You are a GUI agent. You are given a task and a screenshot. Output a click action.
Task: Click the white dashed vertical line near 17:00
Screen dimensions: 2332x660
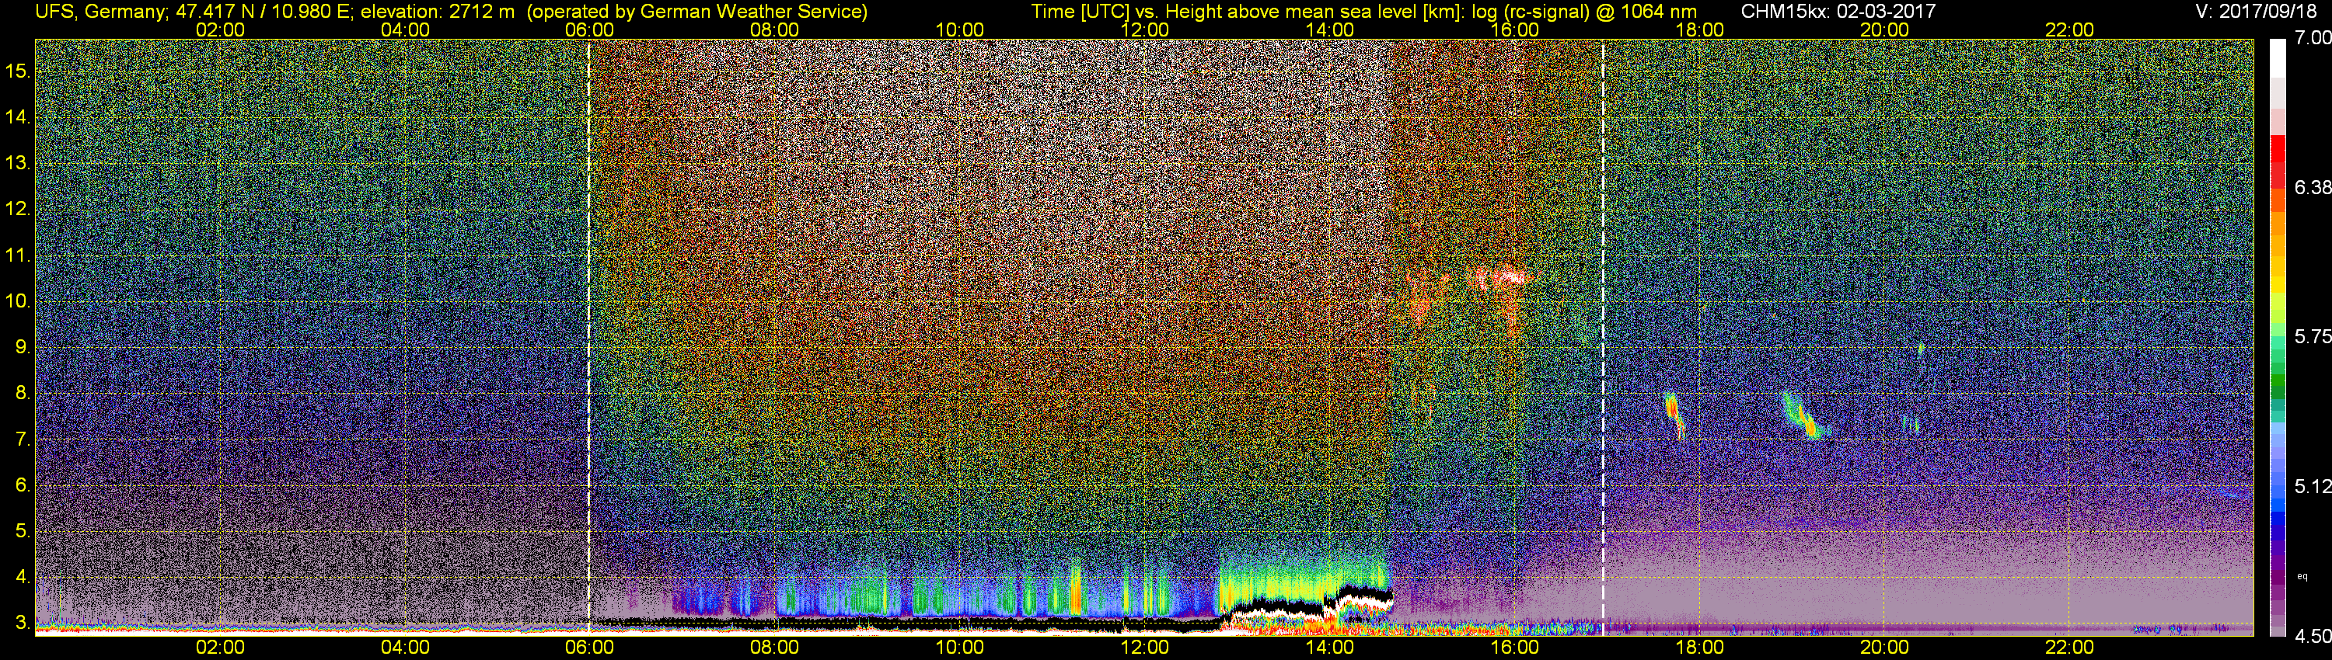point(1603,336)
